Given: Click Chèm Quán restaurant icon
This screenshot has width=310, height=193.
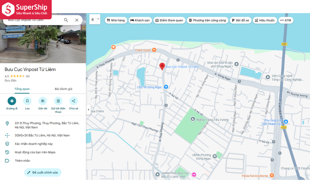Looking at the screenshot, I should point(154,50).
